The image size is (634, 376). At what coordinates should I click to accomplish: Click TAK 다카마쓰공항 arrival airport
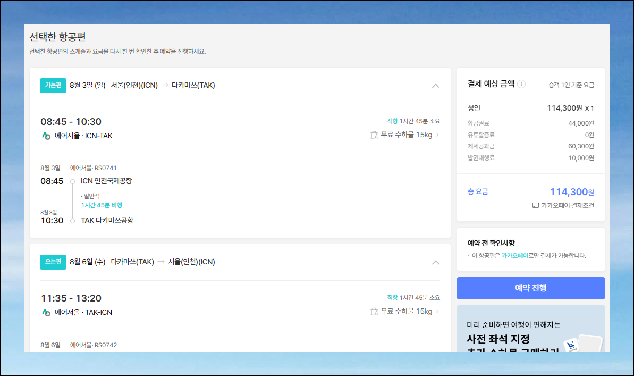click(x=107, y=220)
